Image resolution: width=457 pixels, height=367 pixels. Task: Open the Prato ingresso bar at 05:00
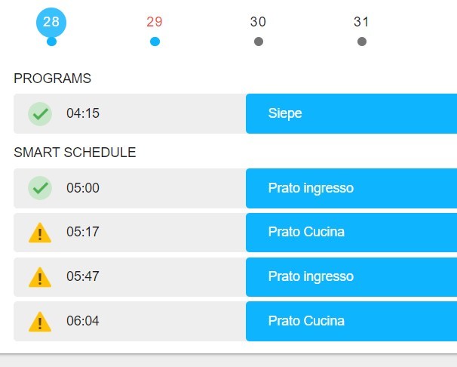coord(351,188)
